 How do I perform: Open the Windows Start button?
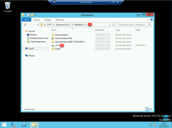4,125
